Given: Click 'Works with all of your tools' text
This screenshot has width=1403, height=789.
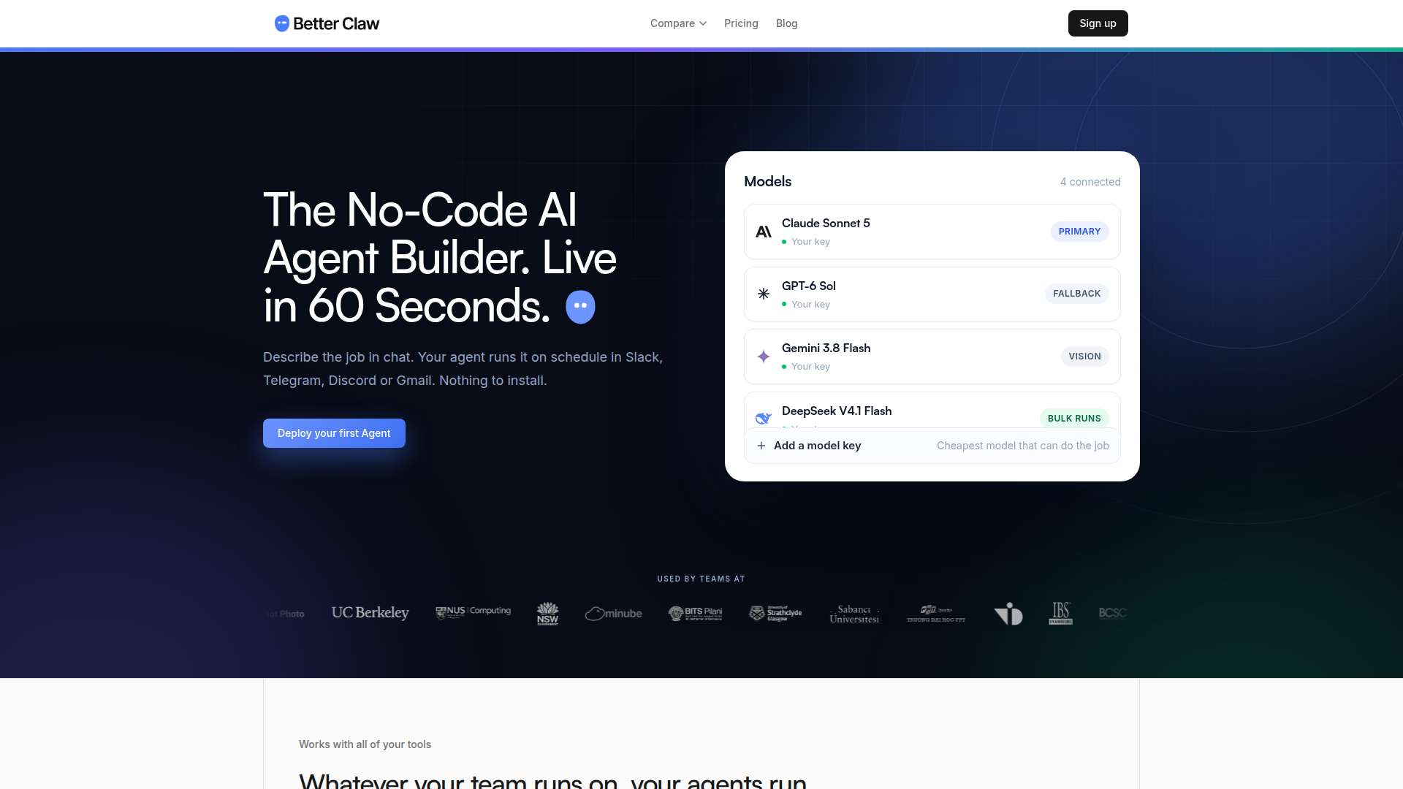Looking at the screenshot, I should pos(365,744).
